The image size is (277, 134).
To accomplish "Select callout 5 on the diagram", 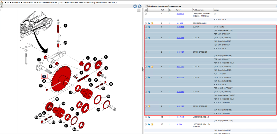I will pos(106,68).
